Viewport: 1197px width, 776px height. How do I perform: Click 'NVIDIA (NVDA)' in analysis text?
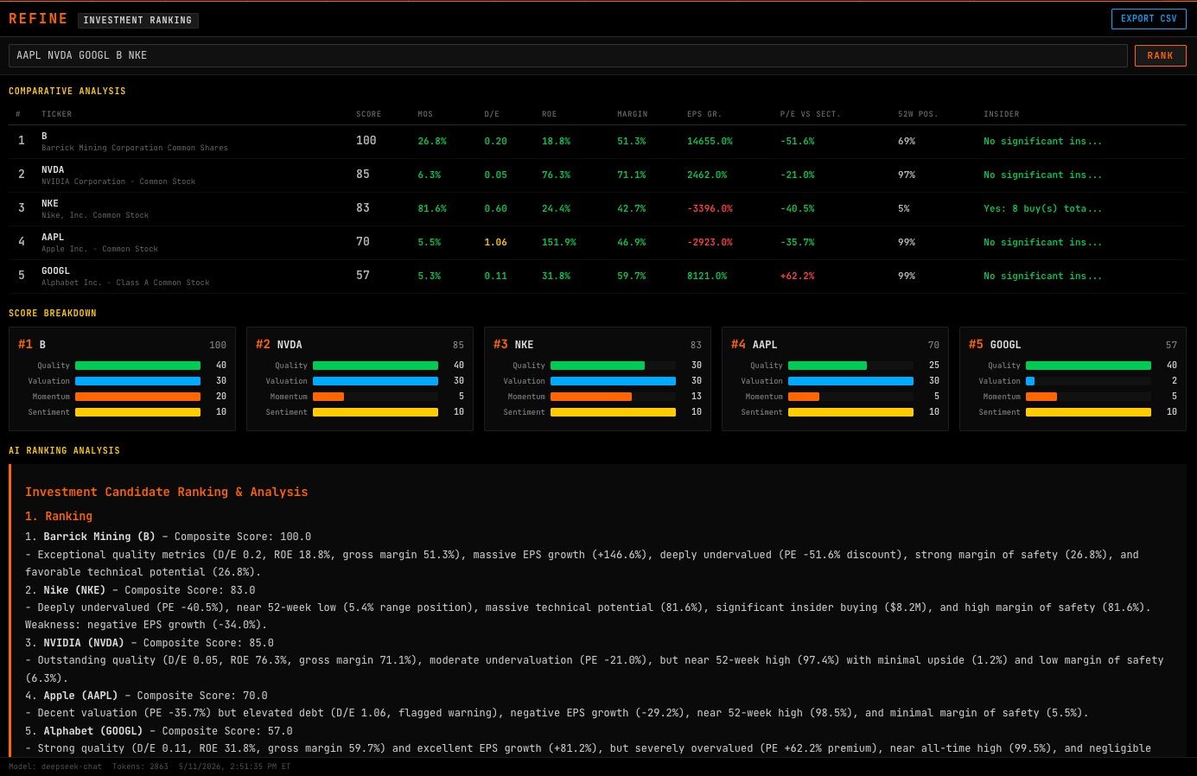[x=84, y=643]
